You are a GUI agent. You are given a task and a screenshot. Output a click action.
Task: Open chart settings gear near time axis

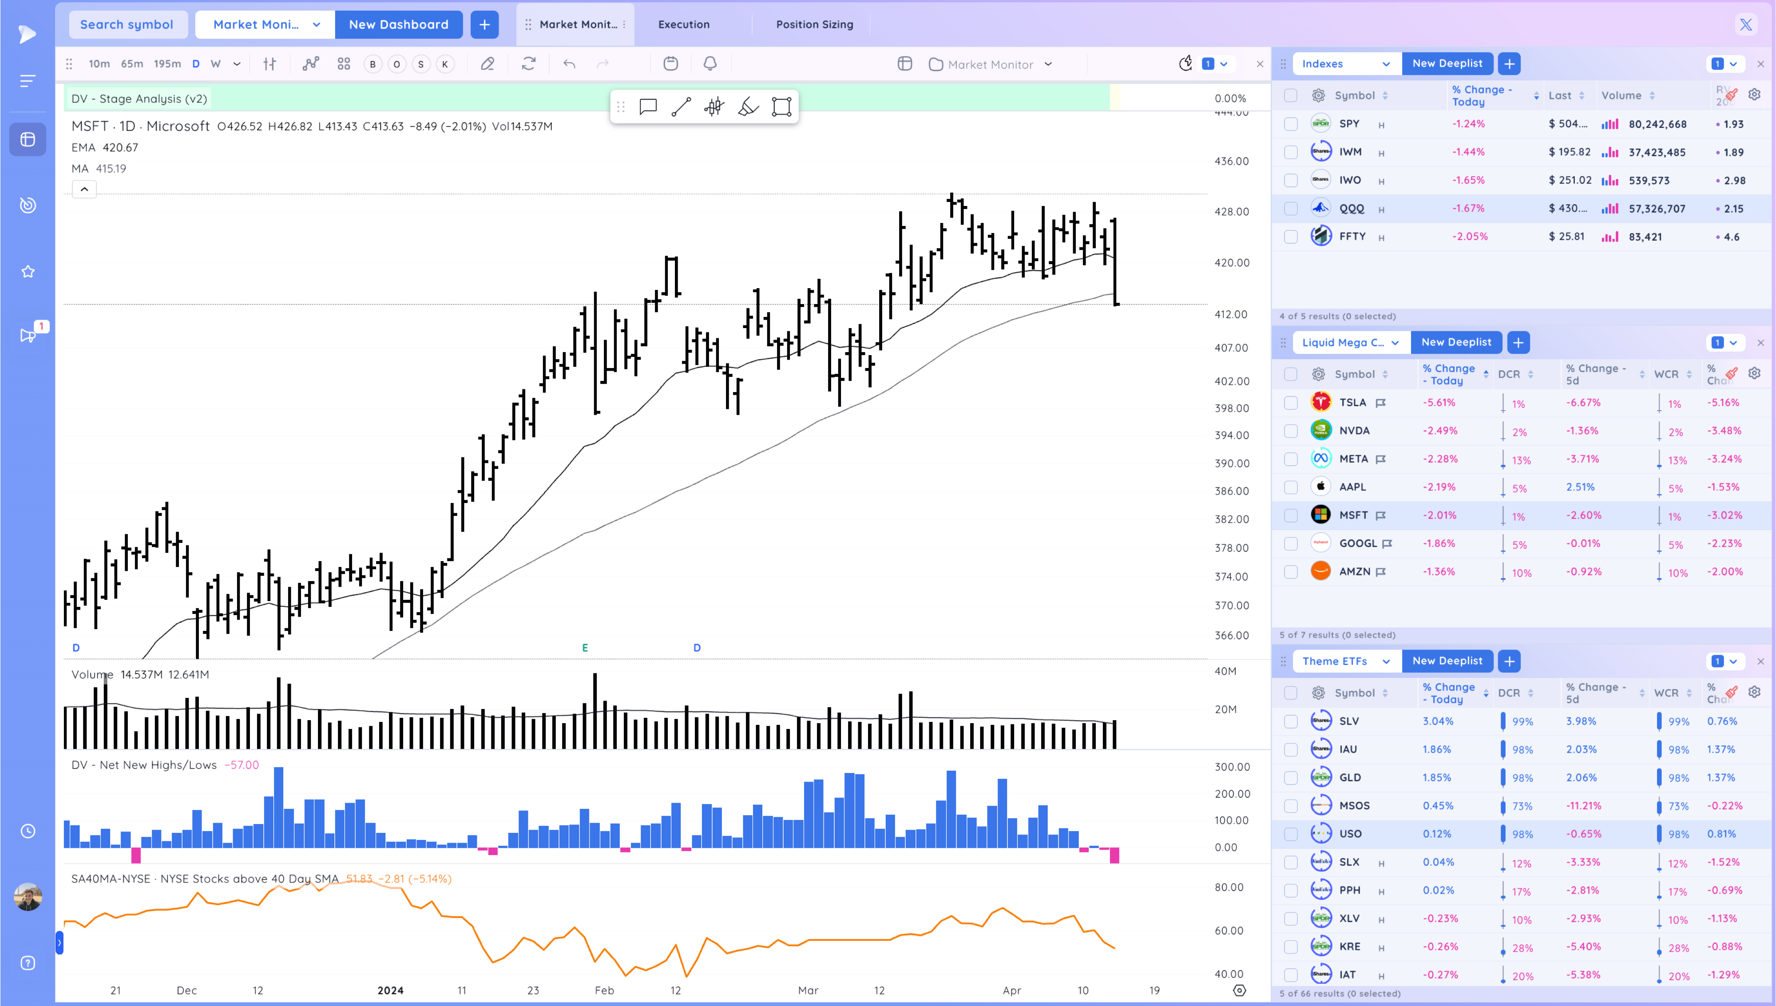click(1239, 991)
